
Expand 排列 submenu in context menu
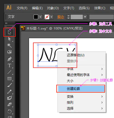(82, 103)
